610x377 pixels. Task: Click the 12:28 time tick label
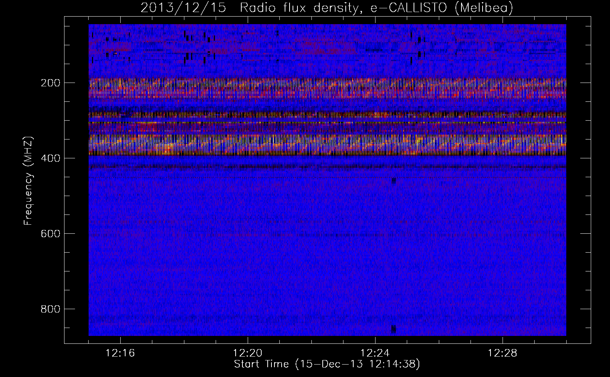pyautogui.click(x=503, y=353)
